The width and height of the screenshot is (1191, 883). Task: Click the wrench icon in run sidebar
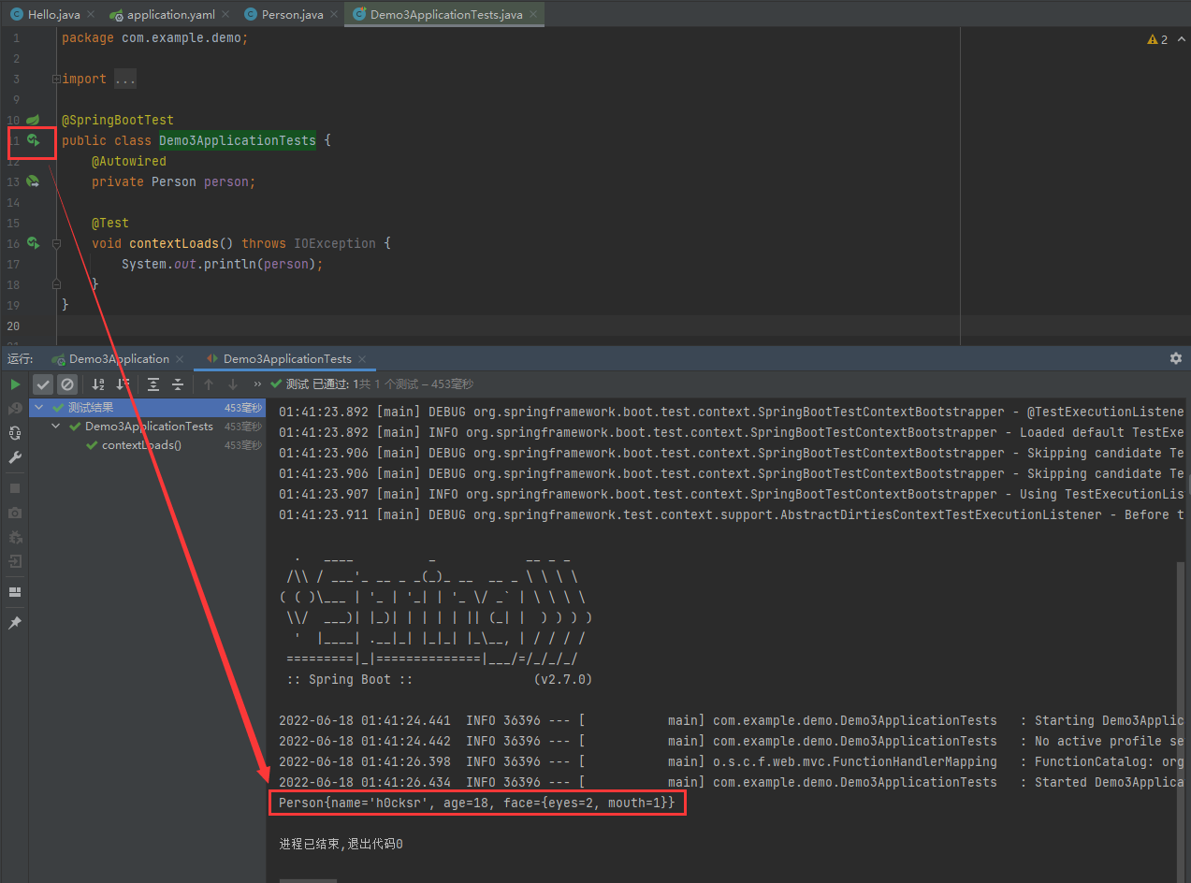tap(15, 457)
